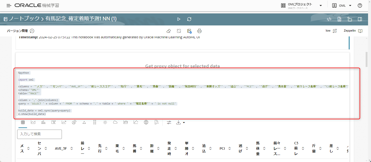This screenshot has height=162, width=371.
Task: Open the download results dropdown
Action: [x=181, y=122]
